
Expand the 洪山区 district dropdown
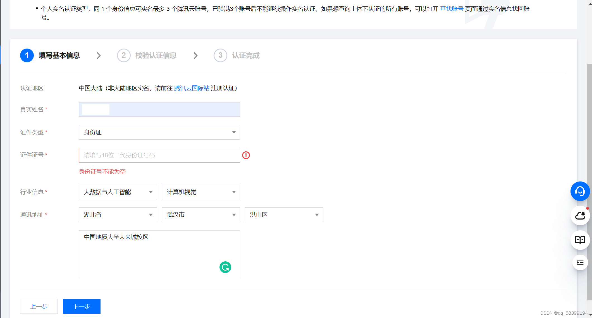tap(284, 215)
